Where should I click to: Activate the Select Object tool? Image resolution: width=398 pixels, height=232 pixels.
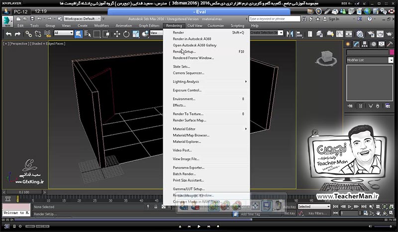pyautogui.click(x=79, y=34)
